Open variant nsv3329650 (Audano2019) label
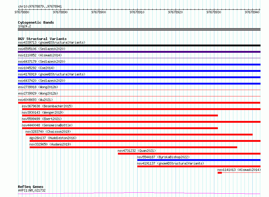This screenshot has height=197, width=269. pos(50,144)
